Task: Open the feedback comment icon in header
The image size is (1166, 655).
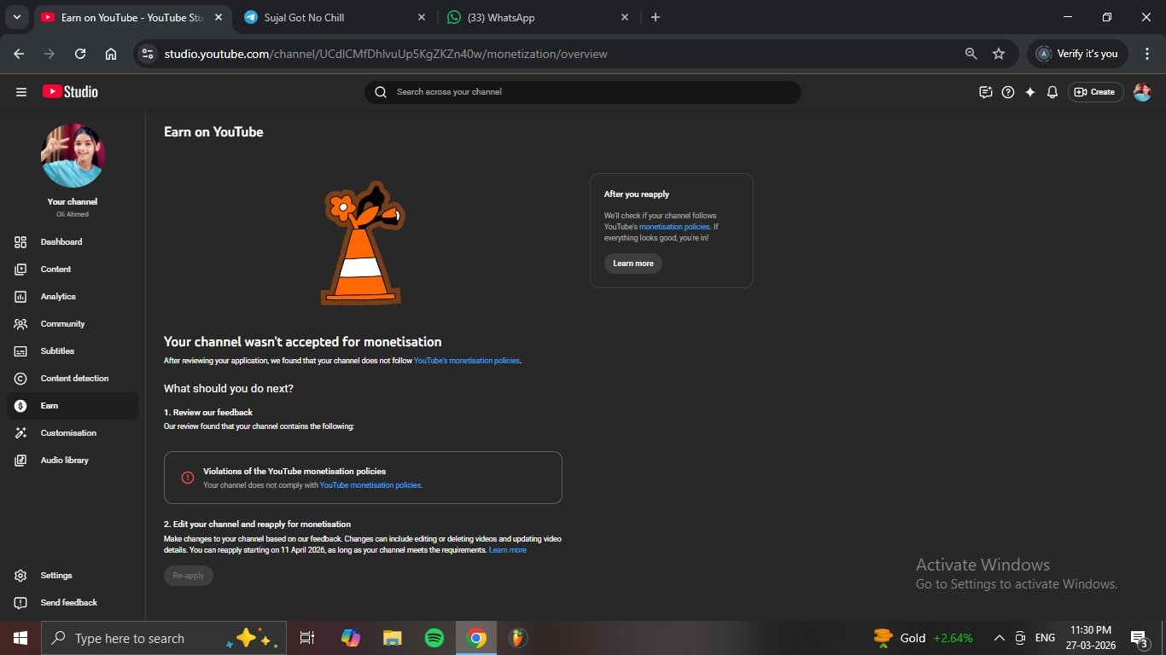Action: tap(986, 92)
